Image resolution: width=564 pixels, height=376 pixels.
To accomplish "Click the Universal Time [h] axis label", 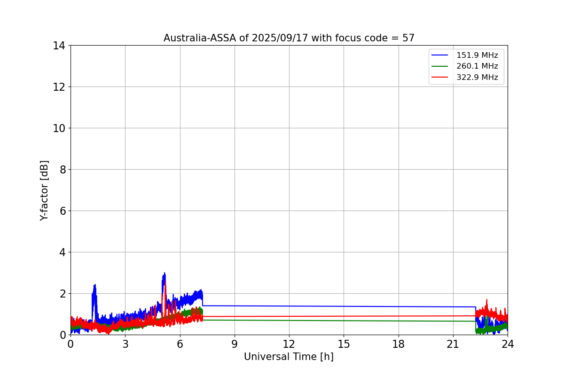I will click(289, 357).
